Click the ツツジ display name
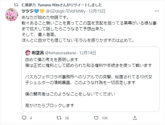Viewport: 165px width, 125px height. (x=27, y=11)
